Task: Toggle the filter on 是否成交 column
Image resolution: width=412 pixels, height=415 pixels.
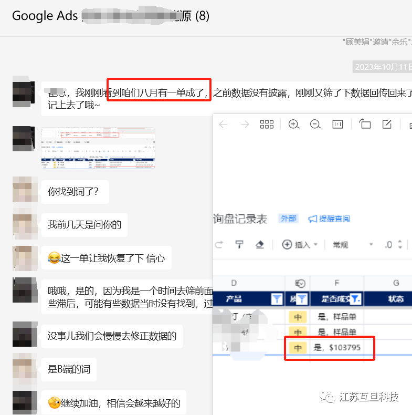Action: click(x=355, y=299)
